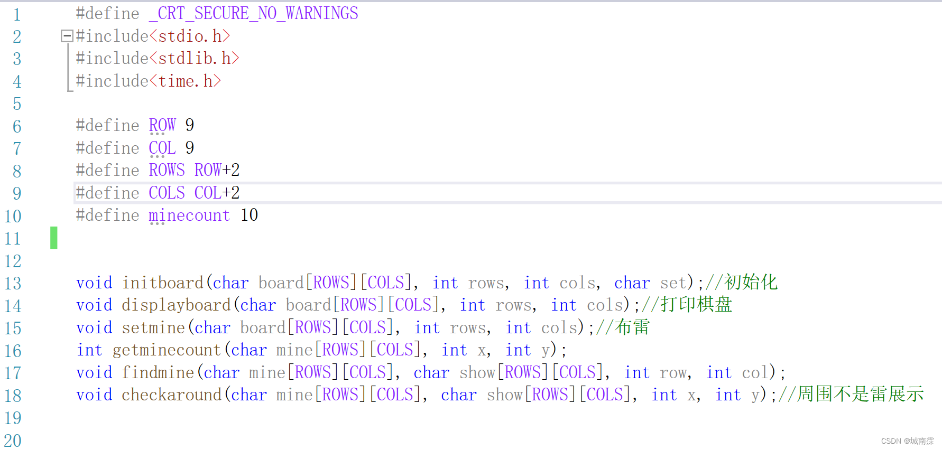
Task: Click the //布雷 comment
Action: pos(623,327)
